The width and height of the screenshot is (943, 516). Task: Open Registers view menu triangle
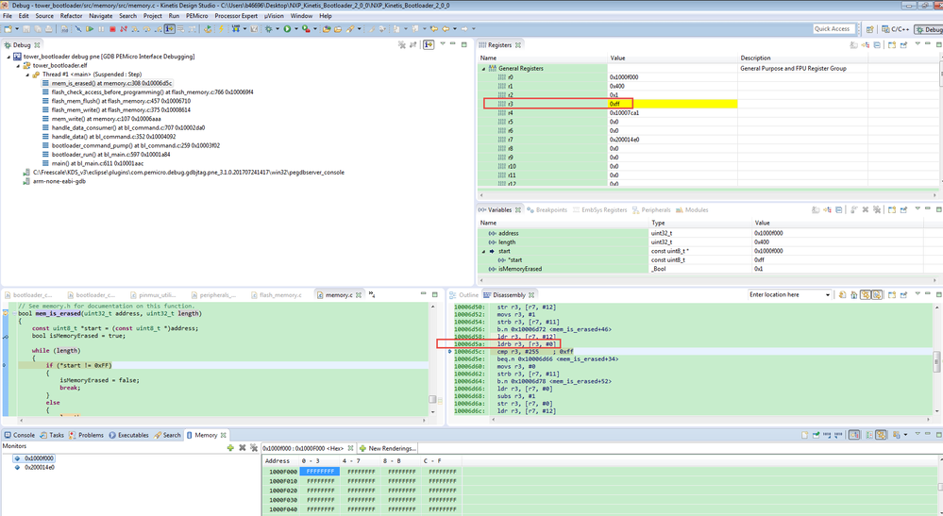pos(918,44)
